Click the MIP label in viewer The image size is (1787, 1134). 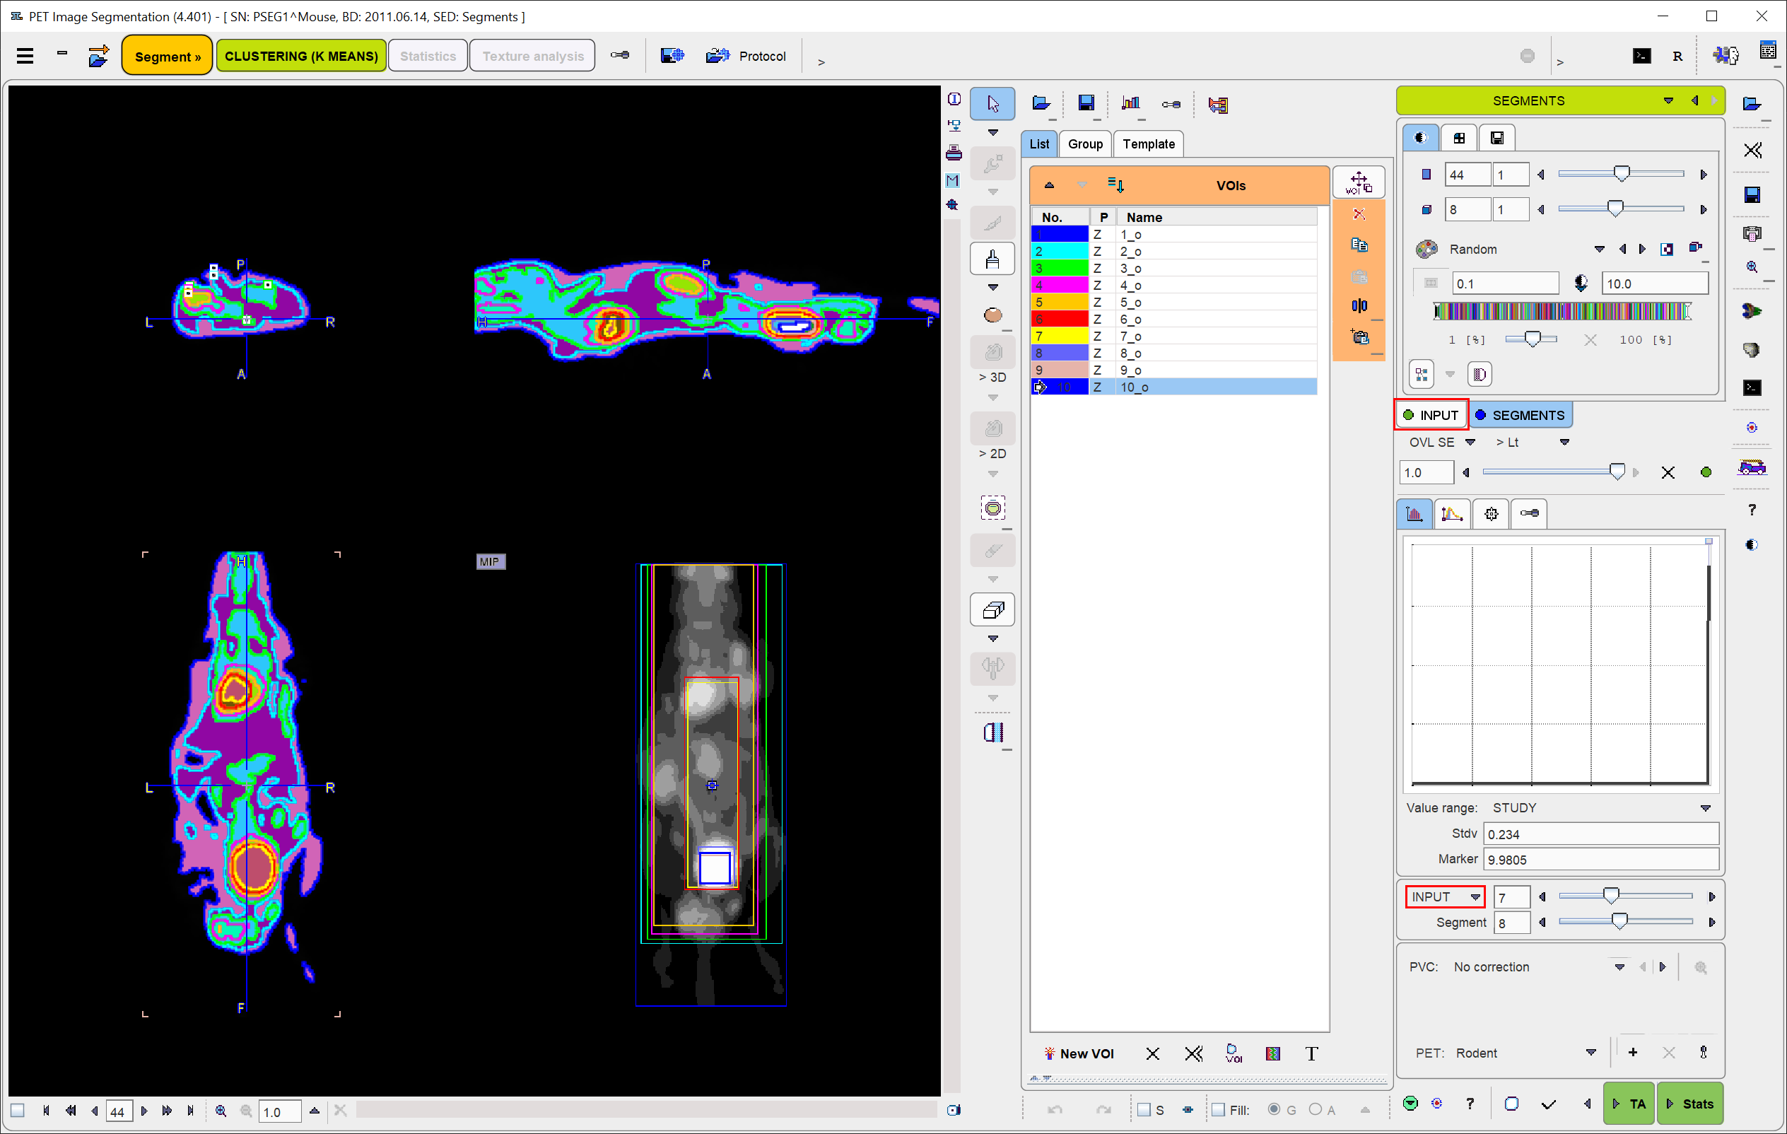click(x=490, y=562)
